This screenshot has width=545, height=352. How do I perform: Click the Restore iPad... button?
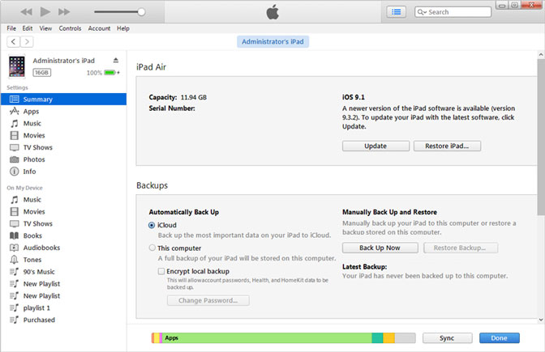tap(447, 146)
